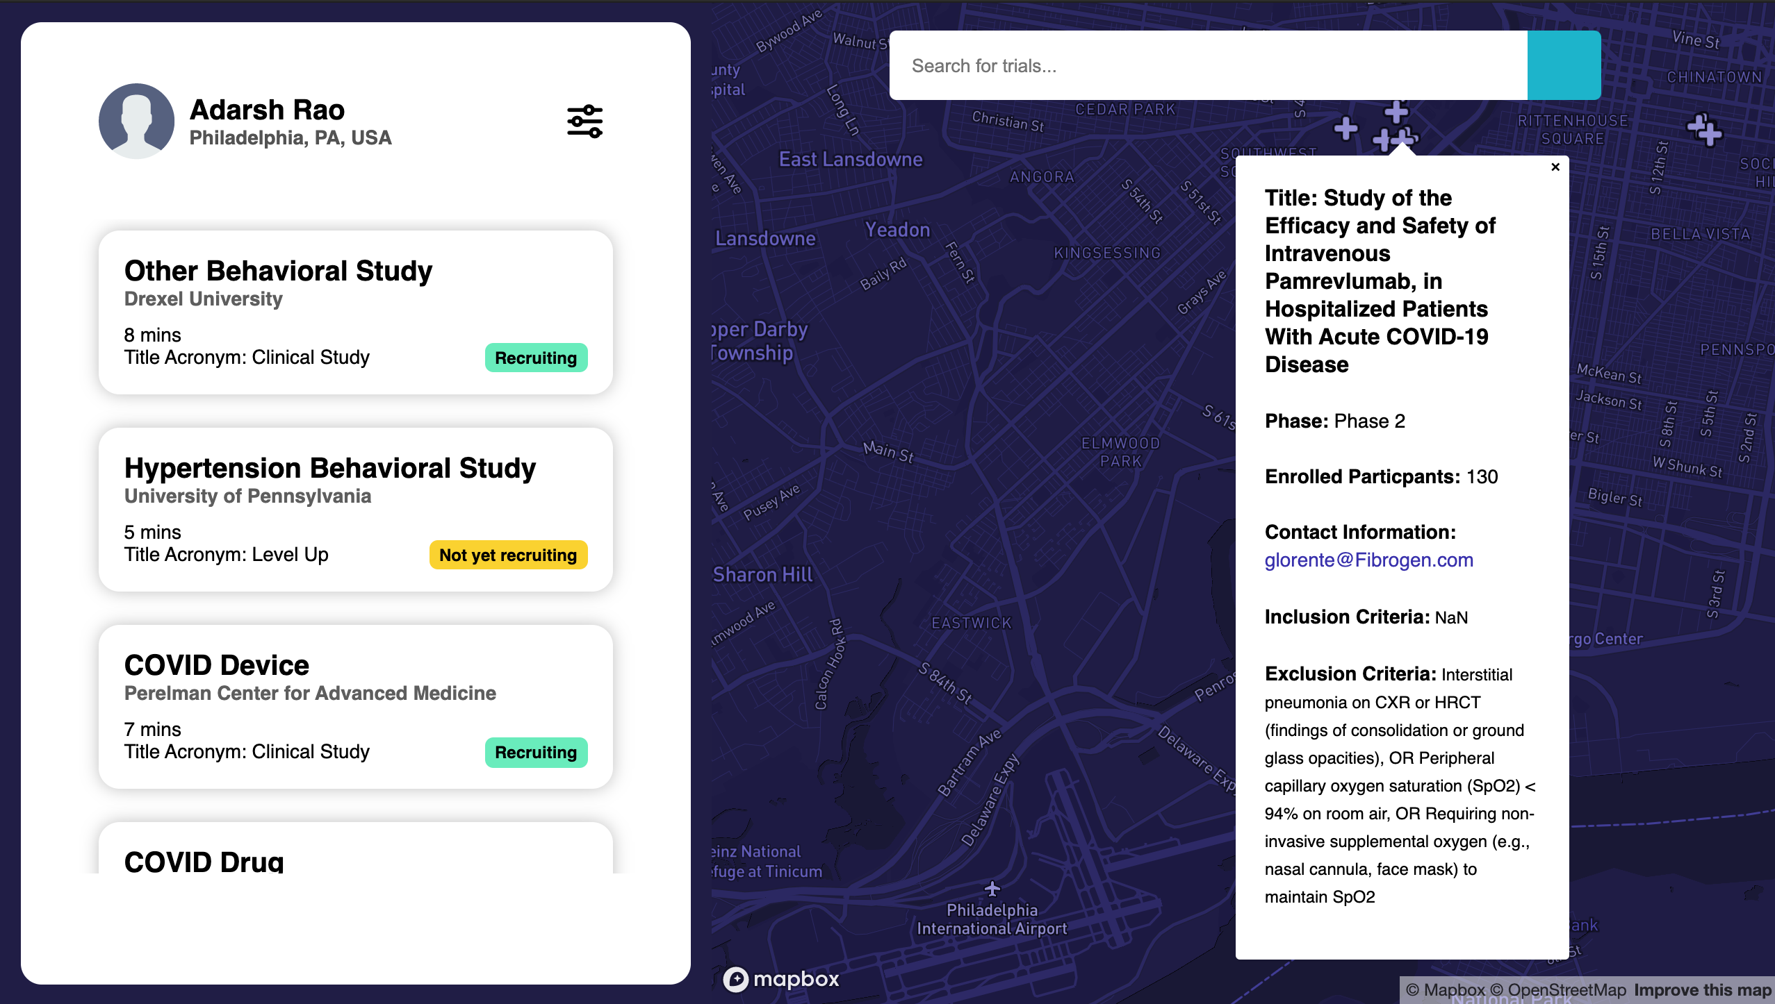Click the Not yet recruiting badge
The height and width of the screenshot is (1004, 1775).
click(x=508, y=555)
